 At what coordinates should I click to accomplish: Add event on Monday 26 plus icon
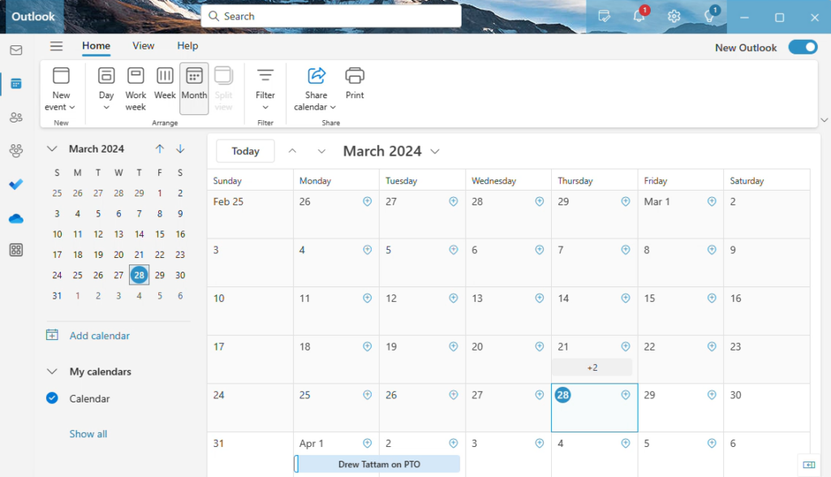368,201
